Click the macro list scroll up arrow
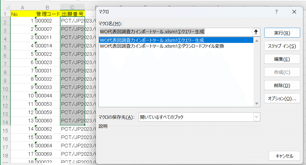This screenshot has height=165, width=306. point(257,41)
